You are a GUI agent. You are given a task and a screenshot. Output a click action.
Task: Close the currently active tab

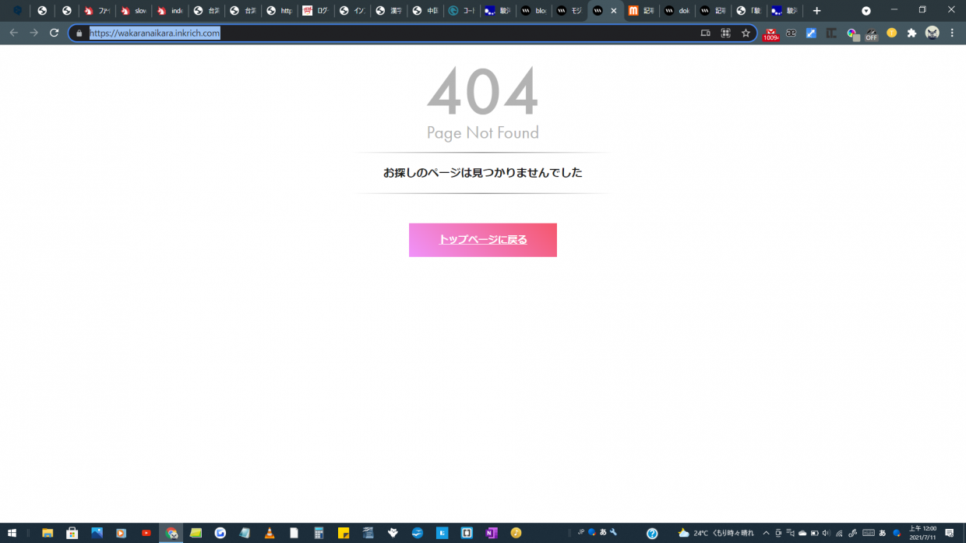[614, 11]
